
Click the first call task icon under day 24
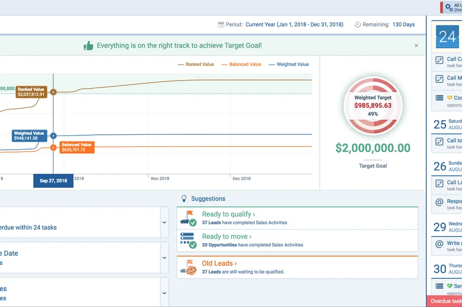pos(439,60)
